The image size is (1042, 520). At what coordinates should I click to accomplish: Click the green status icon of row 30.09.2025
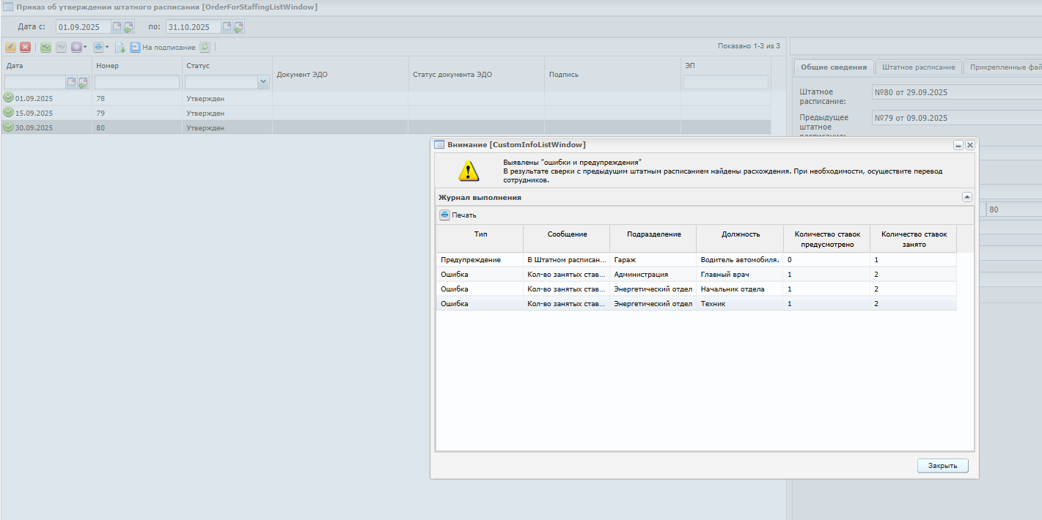[9, 127]
